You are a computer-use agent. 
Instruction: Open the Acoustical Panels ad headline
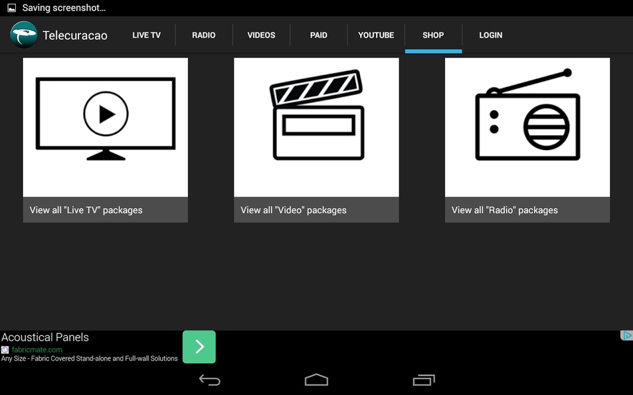45,337
